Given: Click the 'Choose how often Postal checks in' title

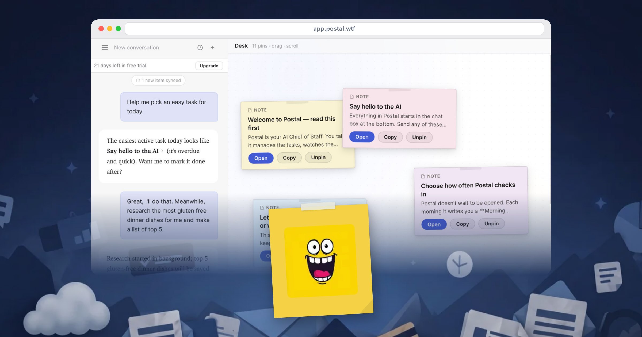Looking at the screenshot, I should (468, 189).
